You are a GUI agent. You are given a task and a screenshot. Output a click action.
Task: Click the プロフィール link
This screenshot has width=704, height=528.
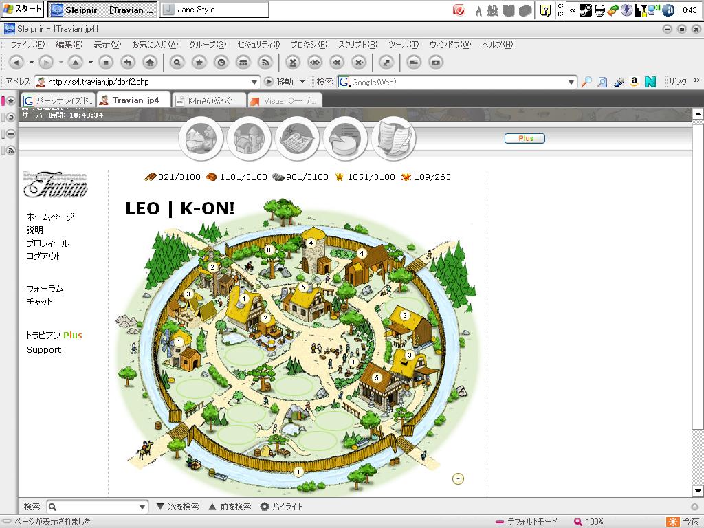coord(48,243)
